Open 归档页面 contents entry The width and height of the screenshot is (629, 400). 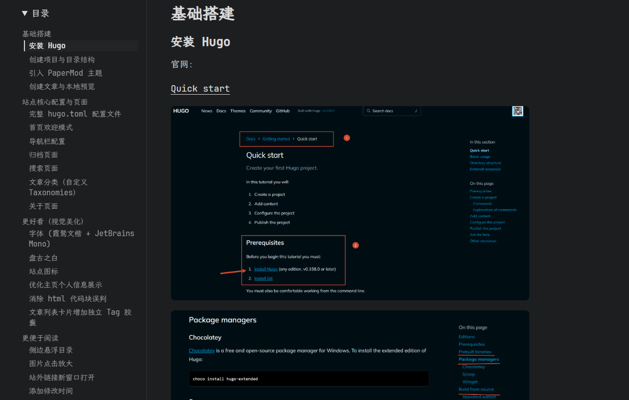coord(43,155)
